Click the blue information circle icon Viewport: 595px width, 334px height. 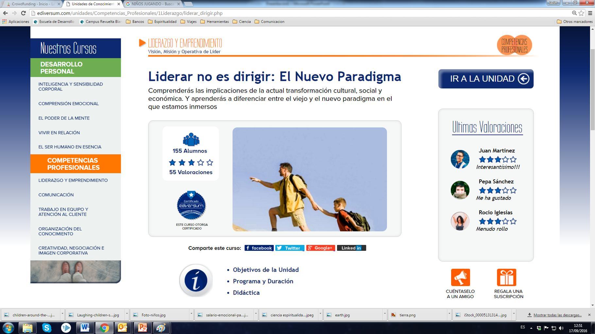coord(196,281)
